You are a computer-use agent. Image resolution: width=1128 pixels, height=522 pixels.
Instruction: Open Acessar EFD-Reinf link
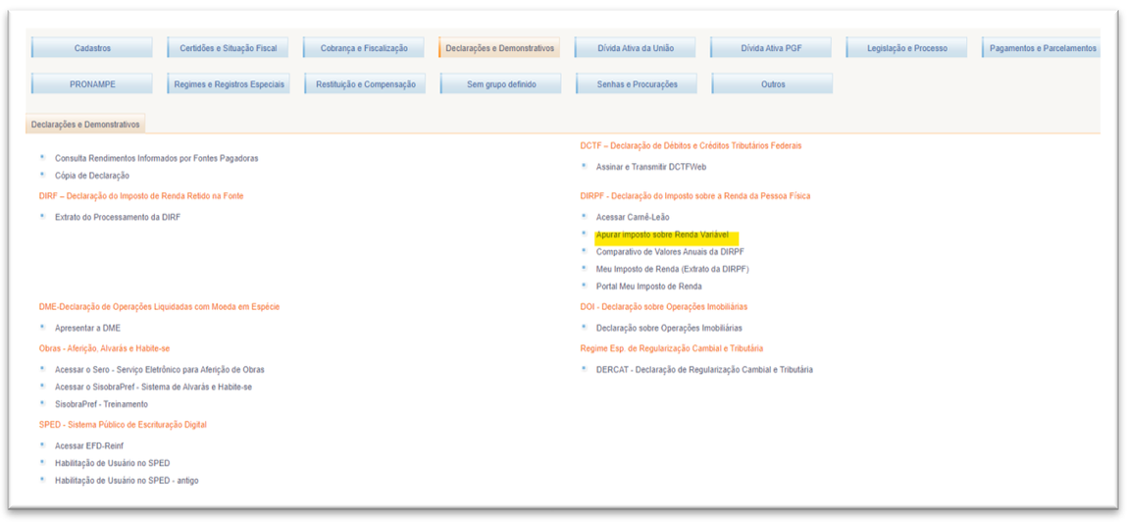(88, 445)
